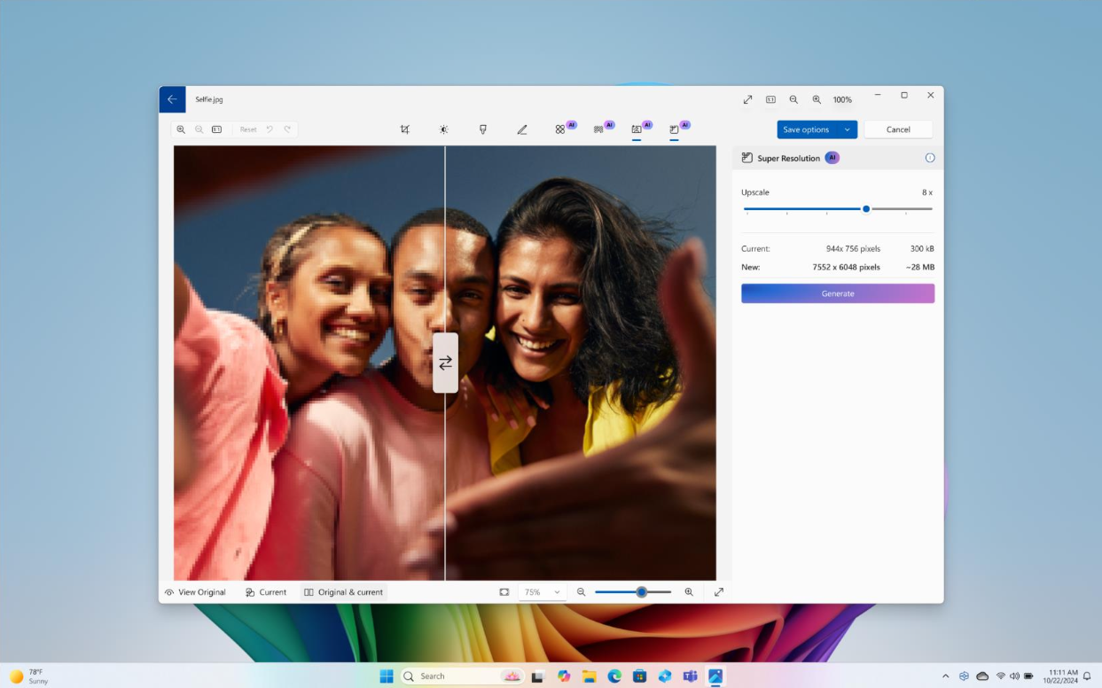The height and width of the screenshot is (688, 1102).
Task: Switch to View Original mode
Action: 195,592
